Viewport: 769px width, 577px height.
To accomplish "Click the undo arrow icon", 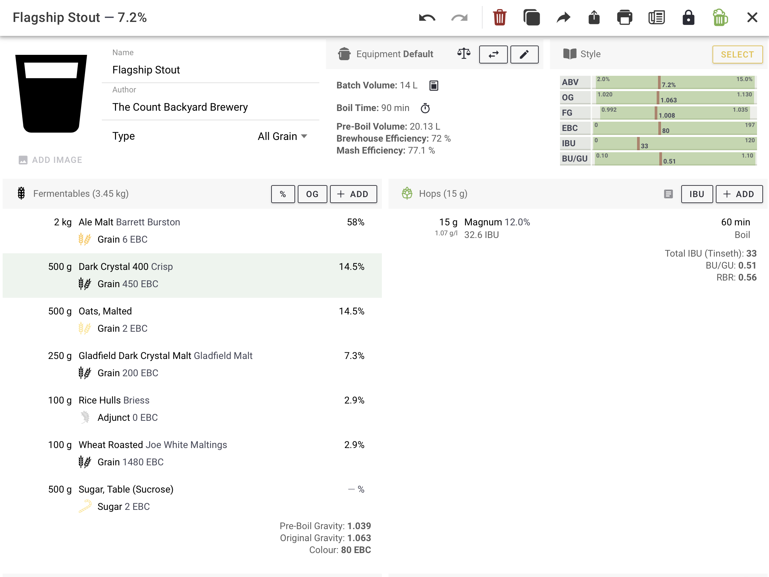I will (x=427, y=17).
